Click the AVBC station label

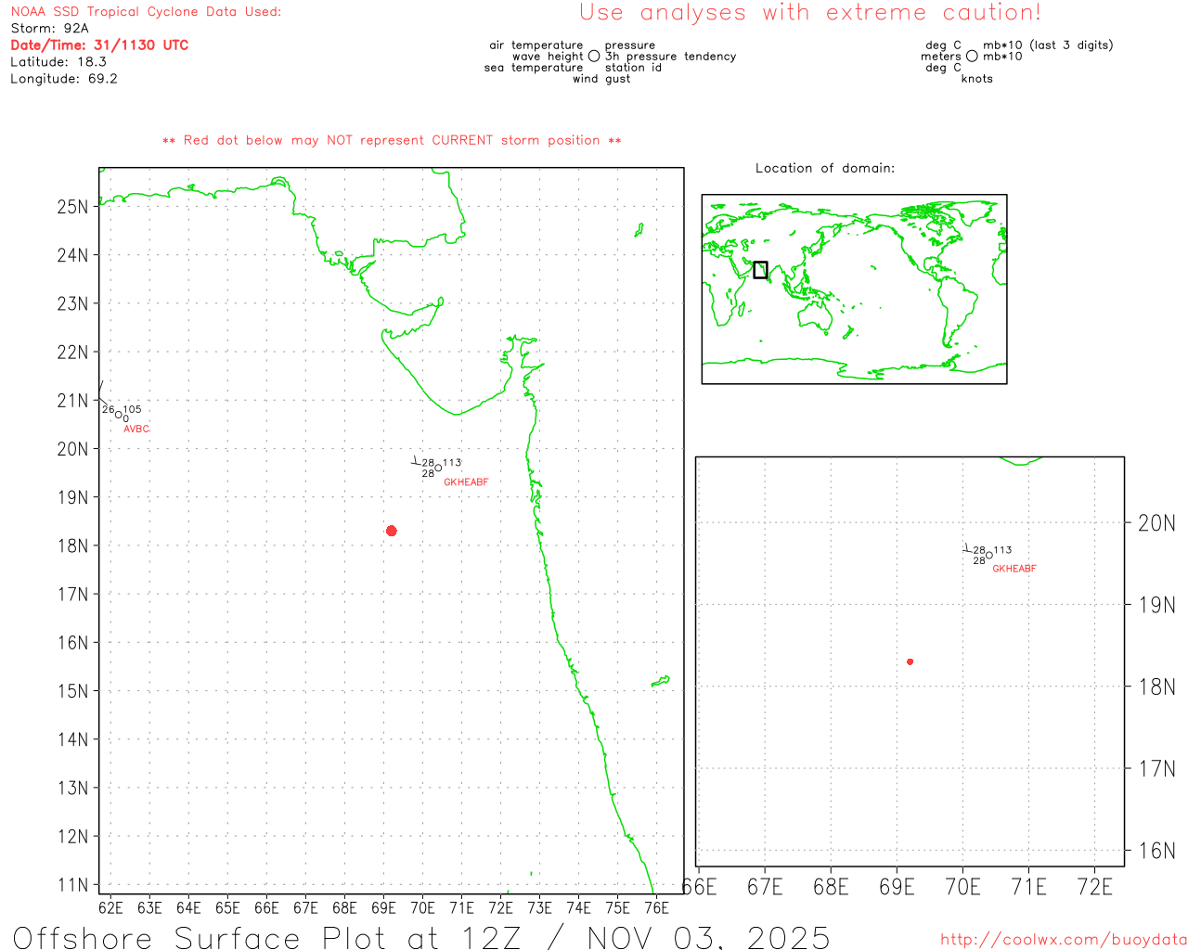(136, 429)
